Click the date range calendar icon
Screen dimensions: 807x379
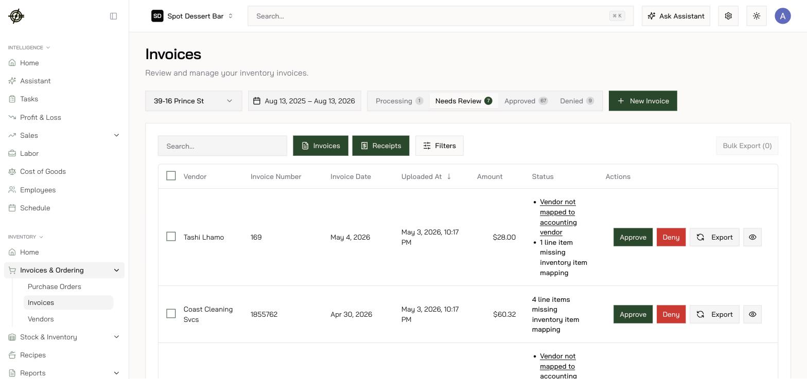point(257,101)
